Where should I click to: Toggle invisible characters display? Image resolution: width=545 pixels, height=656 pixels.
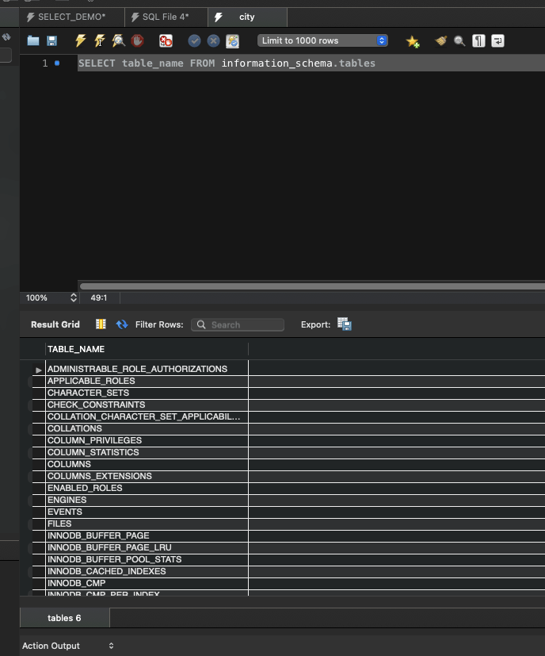point(478,40)
